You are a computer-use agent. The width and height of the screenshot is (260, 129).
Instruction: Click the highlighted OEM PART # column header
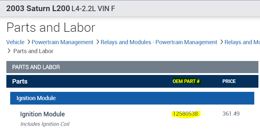(186, 81)
